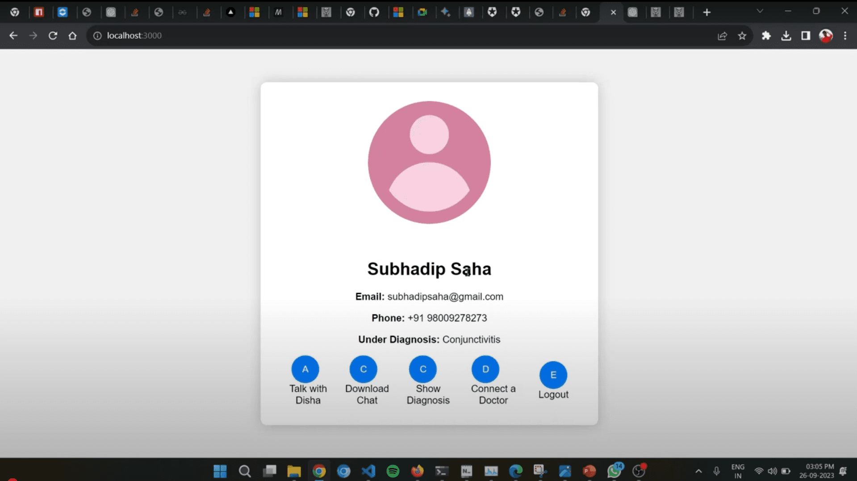This screenshot has height=481, width=857.
Task: Open the browser extensions puzzle icon
Action: coord(766,36)
